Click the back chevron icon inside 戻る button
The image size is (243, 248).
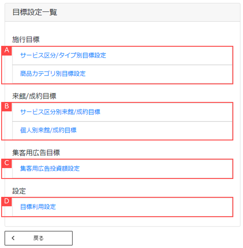pos(13,238)
